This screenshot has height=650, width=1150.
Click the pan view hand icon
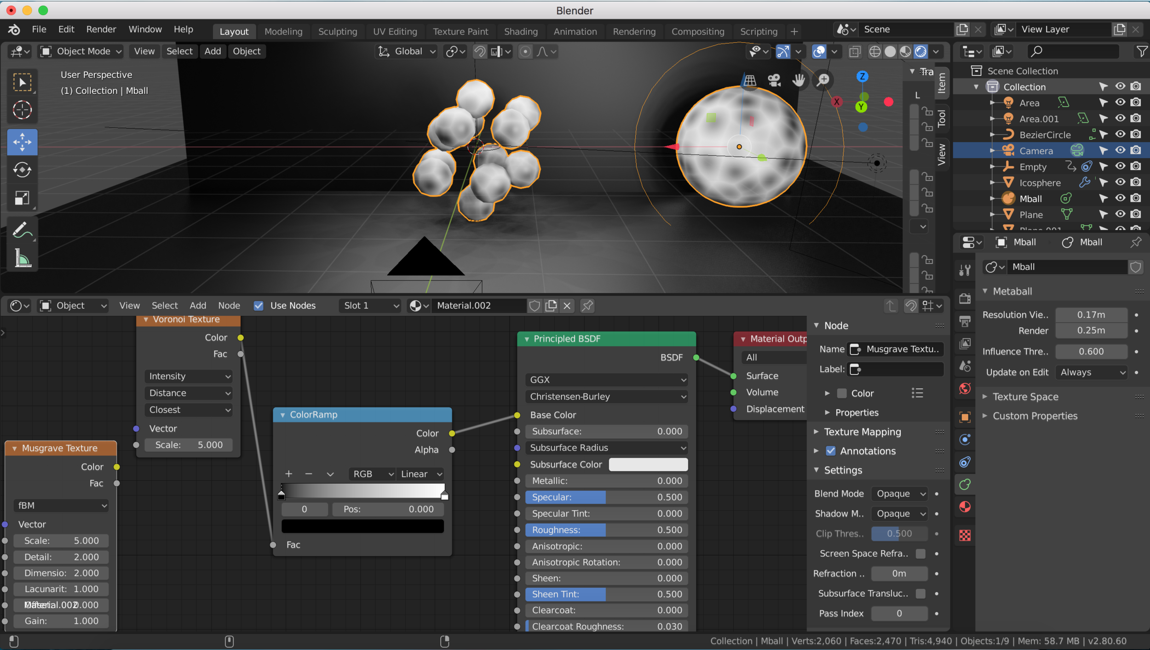[x=799, y=80]
